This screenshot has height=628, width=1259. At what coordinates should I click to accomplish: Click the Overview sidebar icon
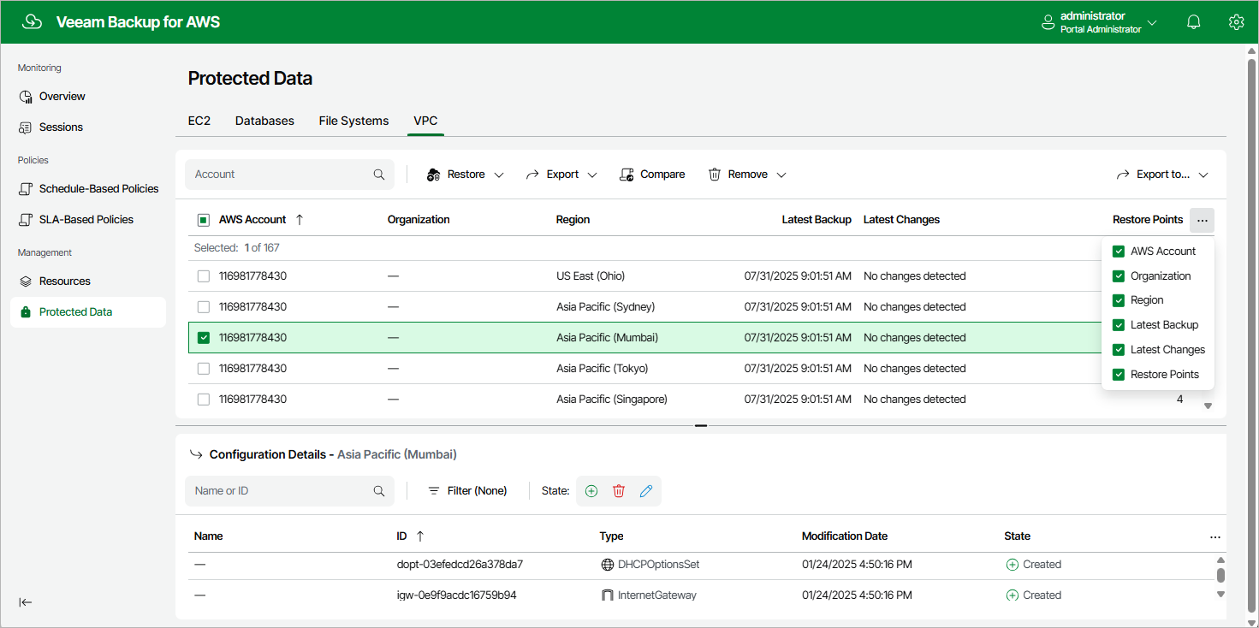[x=26, y=97]
